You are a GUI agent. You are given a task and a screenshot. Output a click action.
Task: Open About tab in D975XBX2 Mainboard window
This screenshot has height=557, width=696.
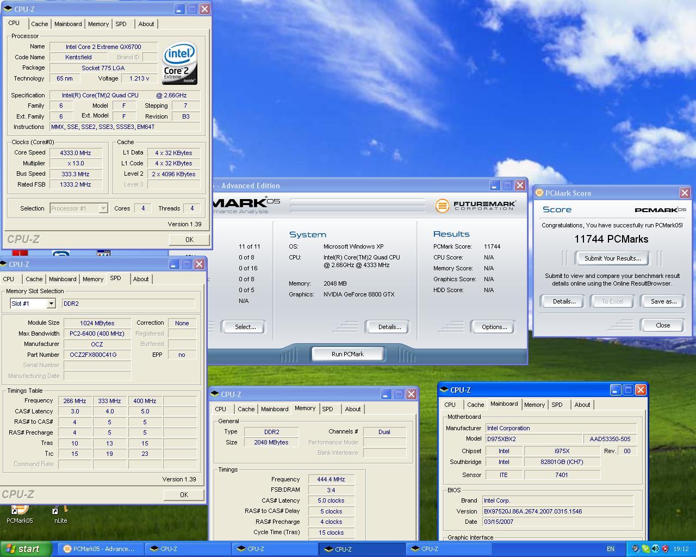582,405
